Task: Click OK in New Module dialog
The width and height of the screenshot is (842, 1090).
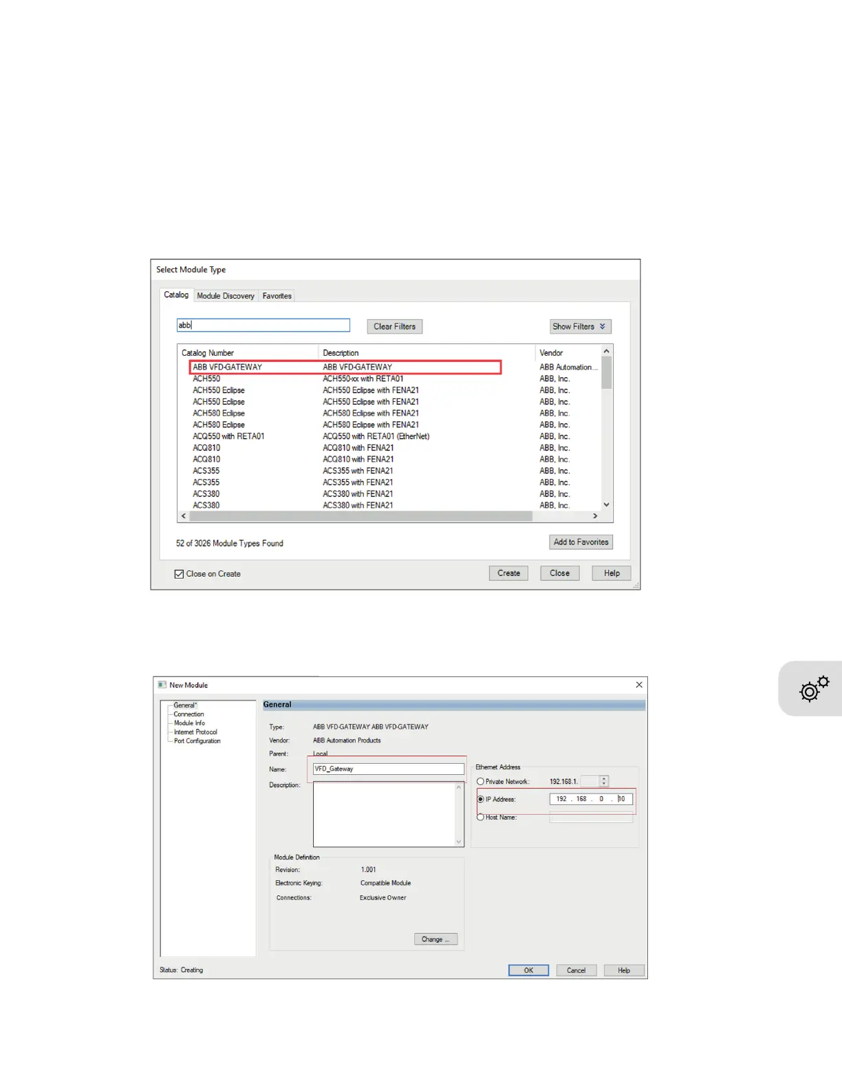Action: coord(528,970)
